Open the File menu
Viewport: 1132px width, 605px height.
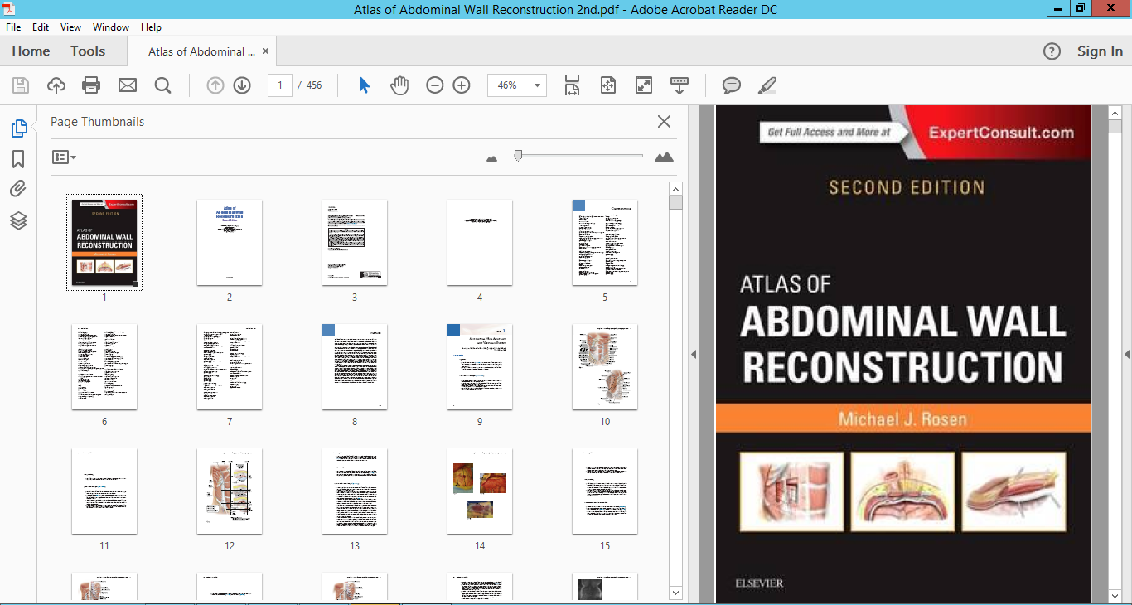pyautogui.click(x=13, y=27)
